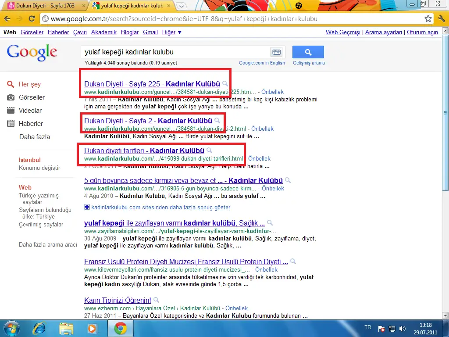Click the browser back arrow button
The height and width of the screenshot is (337, 449).
point(7,19)
